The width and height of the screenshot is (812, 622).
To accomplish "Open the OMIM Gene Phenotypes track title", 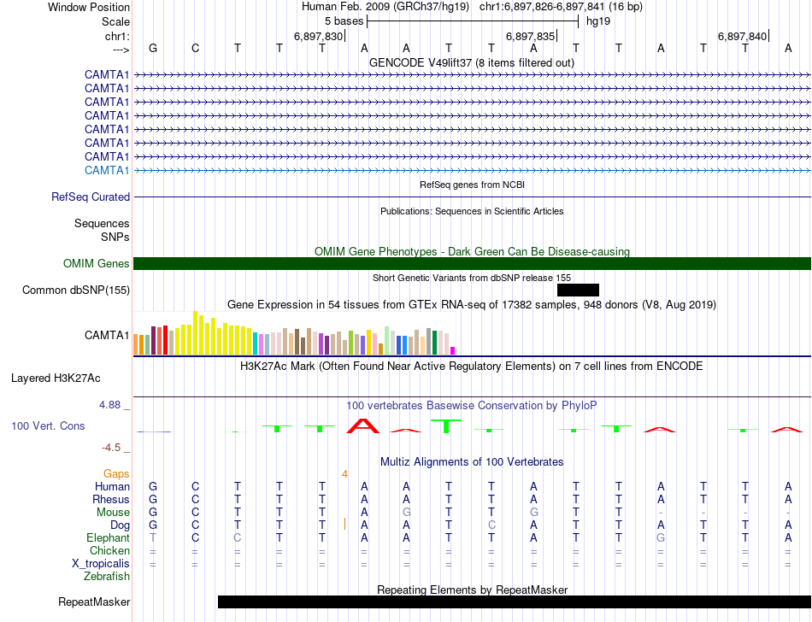I will pos(472,251).
